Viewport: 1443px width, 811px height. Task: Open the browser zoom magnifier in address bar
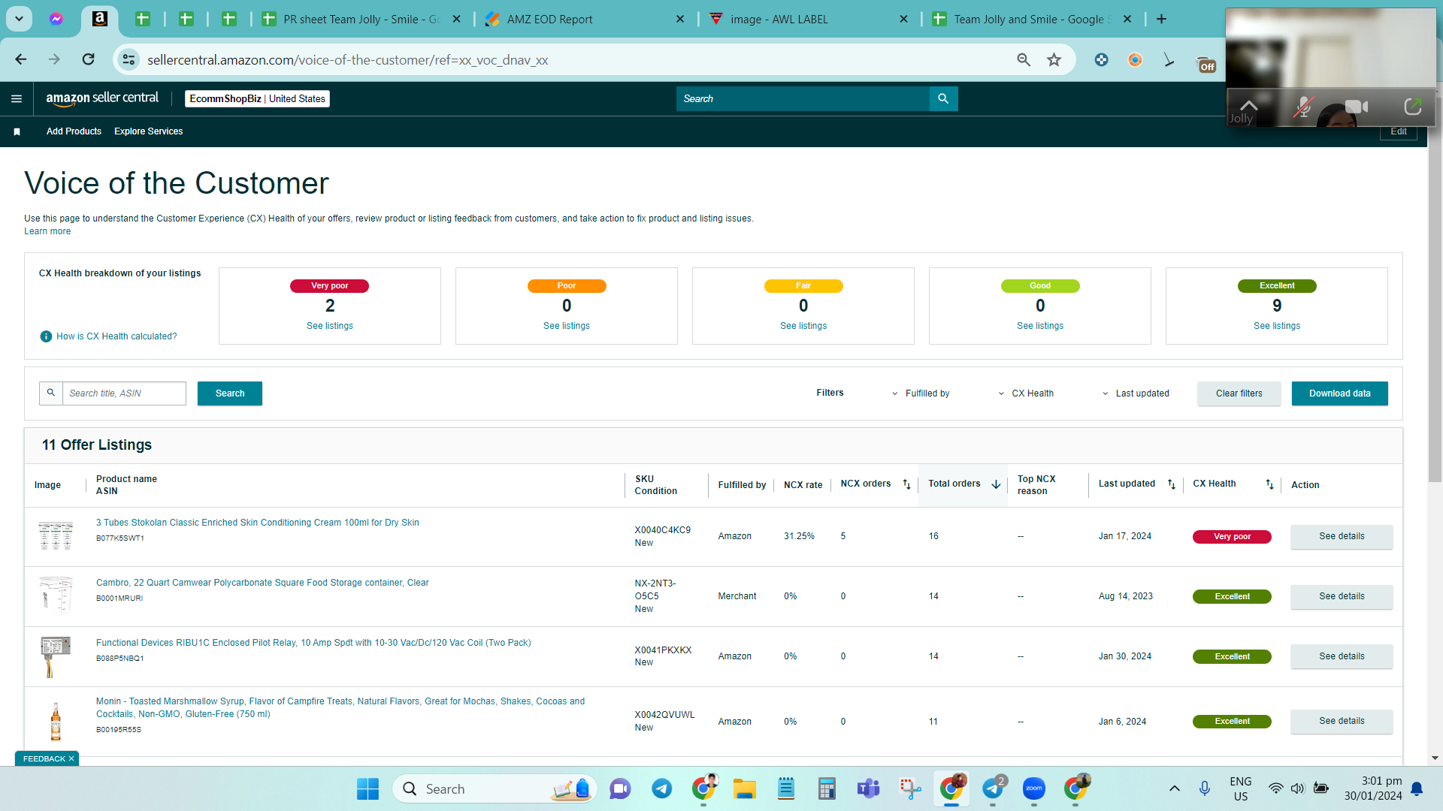[x=1024, y=59]
